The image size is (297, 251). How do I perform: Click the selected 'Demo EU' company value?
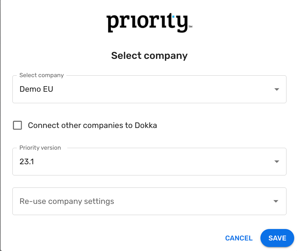click(x=36, y=89)
